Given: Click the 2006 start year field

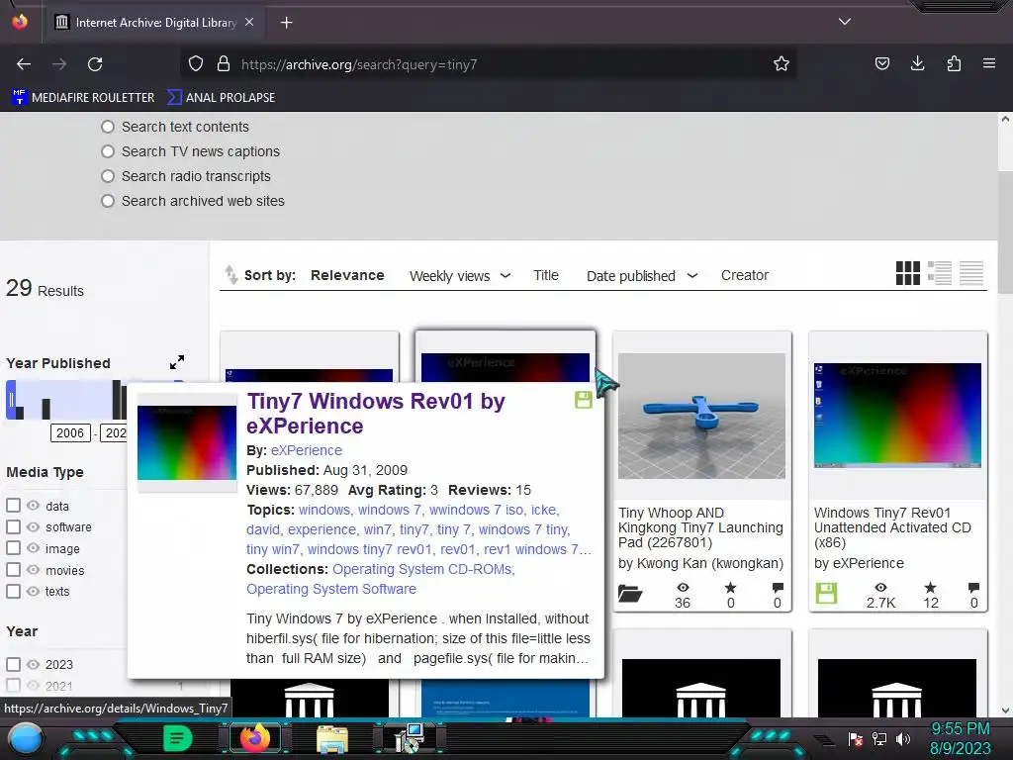Looking at the screenshot, I should coord(70,433).
